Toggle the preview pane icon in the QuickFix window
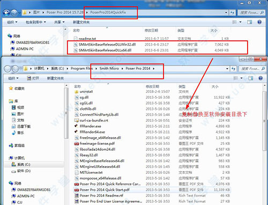 coord(249,22)
